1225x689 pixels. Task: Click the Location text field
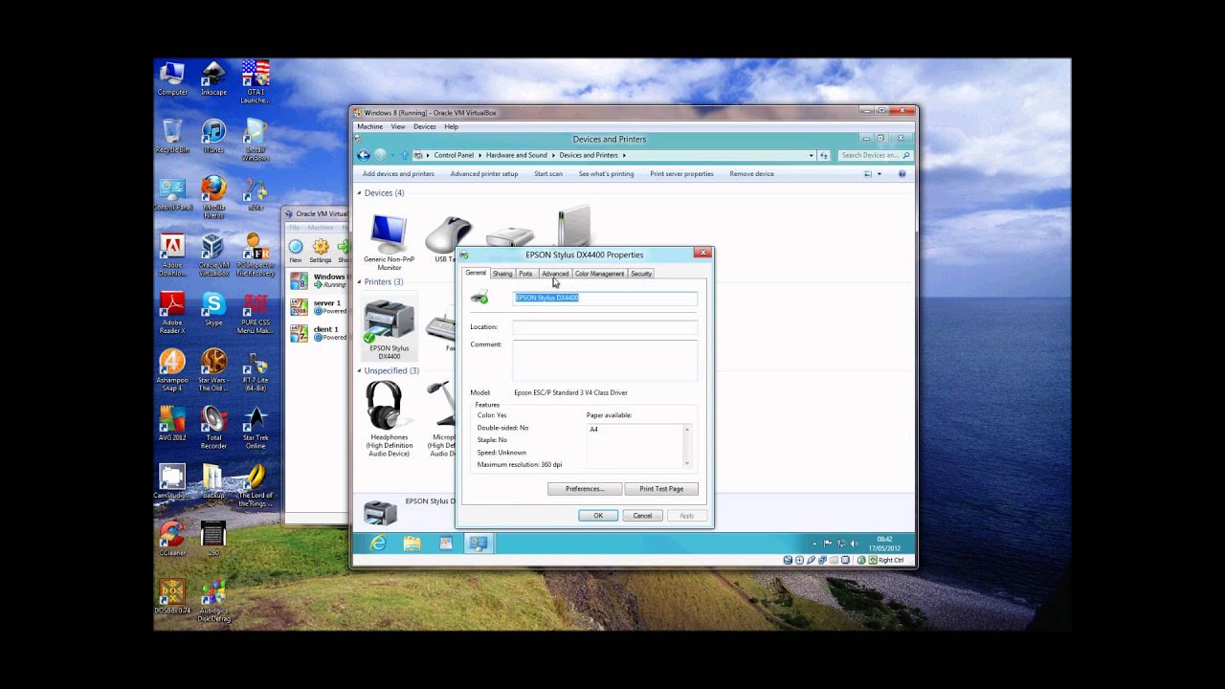point(605,327)
